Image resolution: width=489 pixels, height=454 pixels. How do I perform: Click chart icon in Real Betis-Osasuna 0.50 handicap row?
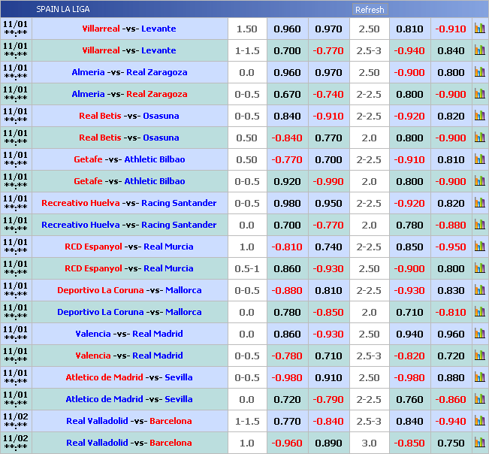[x=479, y=138]
